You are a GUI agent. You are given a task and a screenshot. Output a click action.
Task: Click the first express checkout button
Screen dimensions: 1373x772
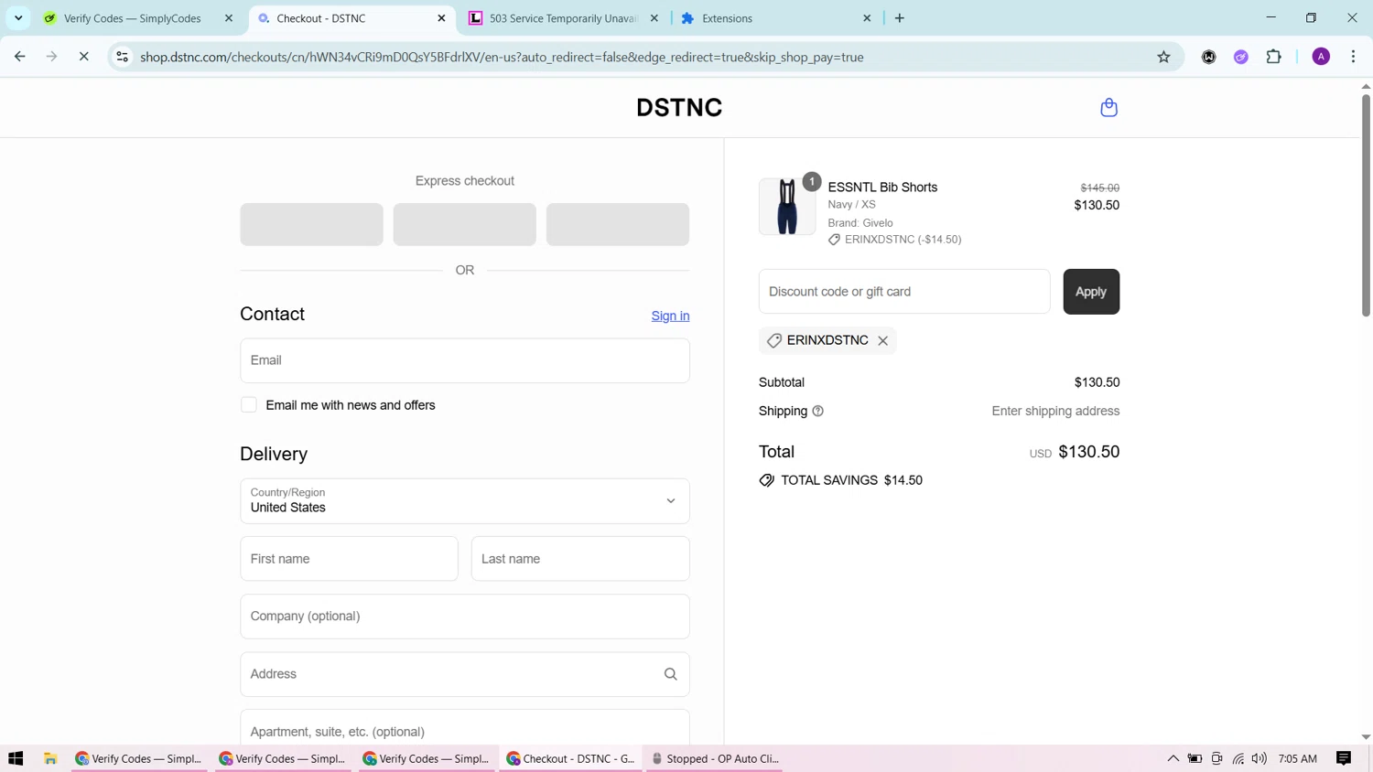pos(311,224)
